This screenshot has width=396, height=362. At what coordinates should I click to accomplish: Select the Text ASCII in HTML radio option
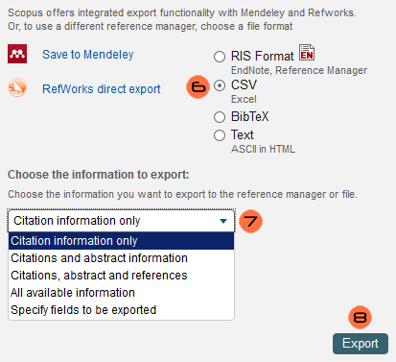220,135
